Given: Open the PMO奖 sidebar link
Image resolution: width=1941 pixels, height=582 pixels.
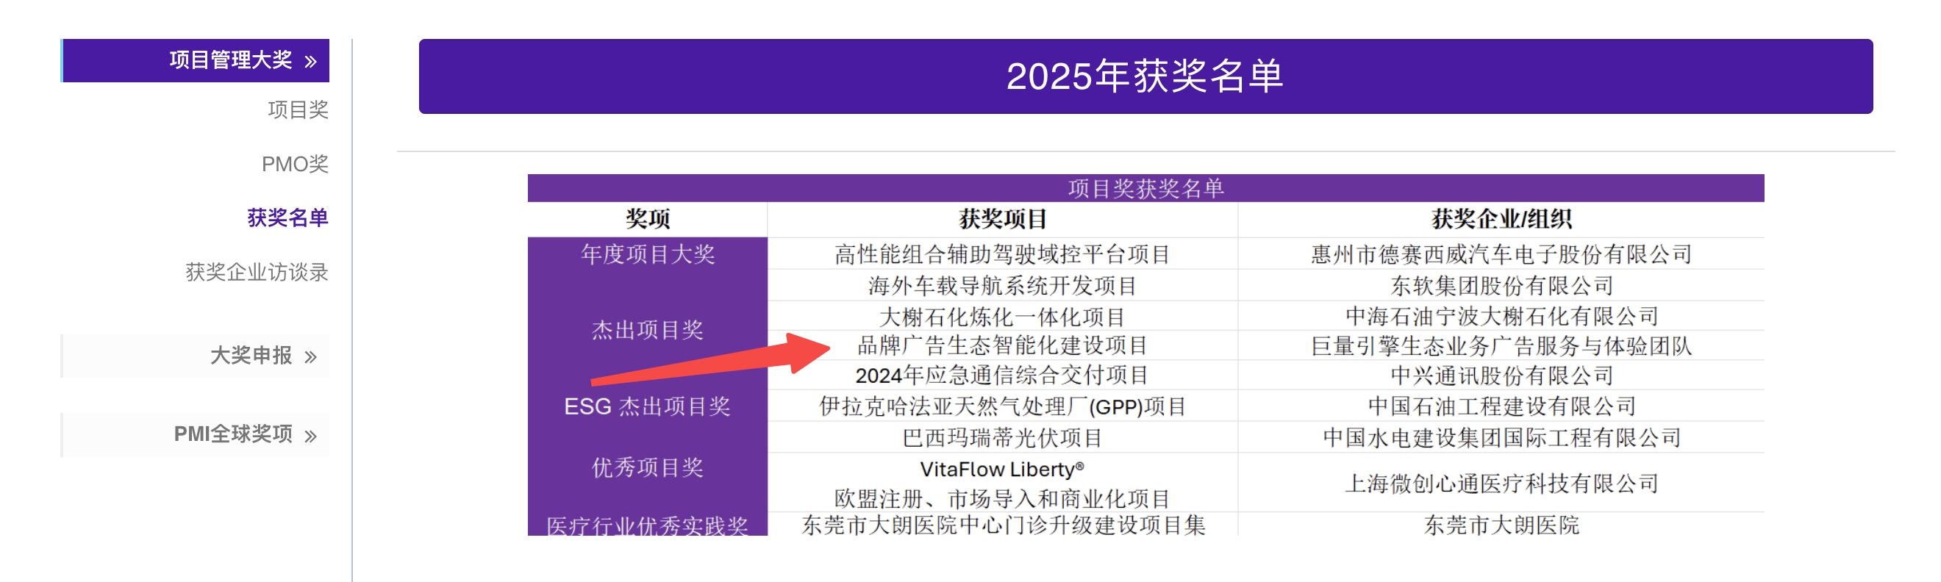Looking at the screenshot, I should click(x=295, y=164).
